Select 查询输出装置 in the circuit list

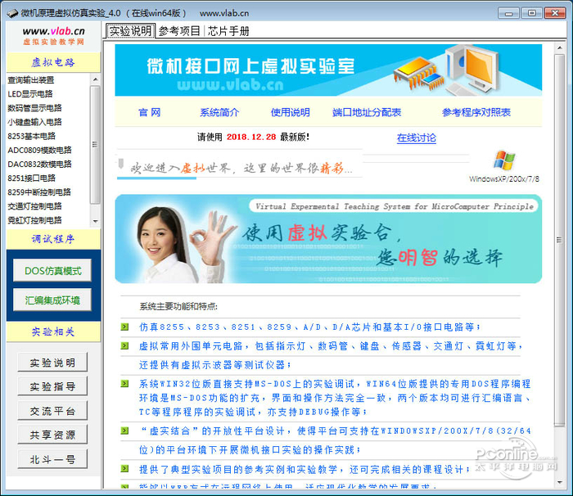pyautogui.click(x=31, y=79)
